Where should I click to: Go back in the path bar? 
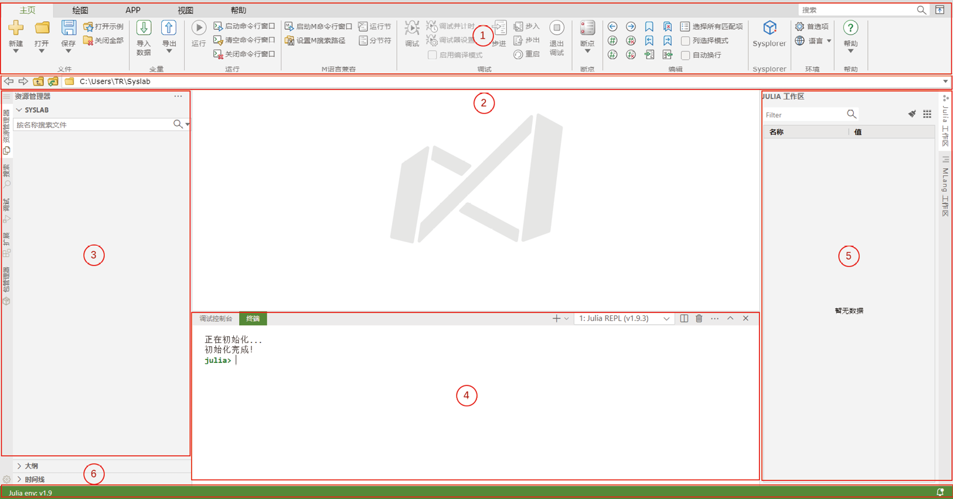tap(9, 82)
